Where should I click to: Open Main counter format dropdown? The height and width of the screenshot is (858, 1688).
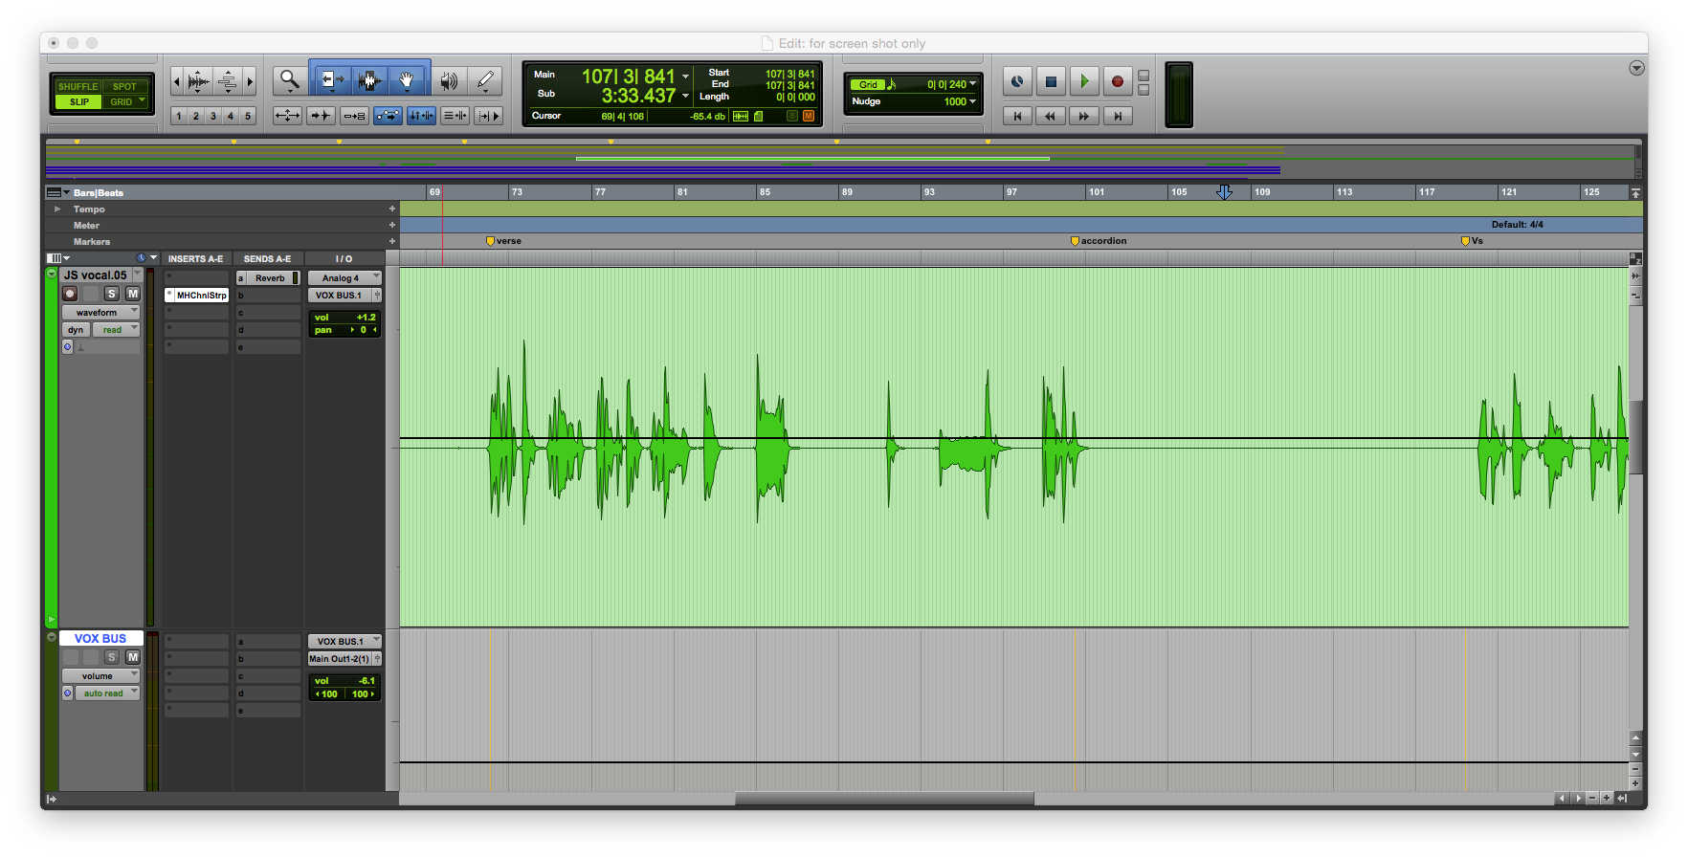686,76
